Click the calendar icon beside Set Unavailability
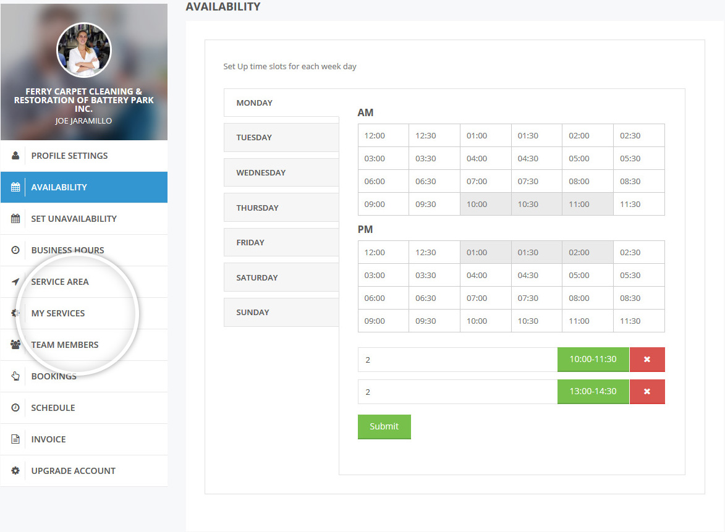This screenshot has width=725, height=532. (x=15, y=219)
